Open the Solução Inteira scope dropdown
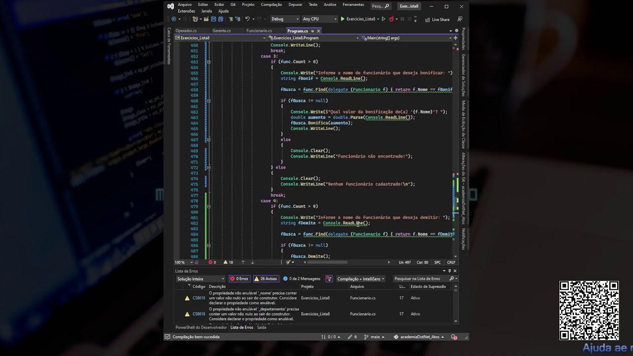Image resolution: width=633 pixels, height=356 pixels. tap(200, 279)
